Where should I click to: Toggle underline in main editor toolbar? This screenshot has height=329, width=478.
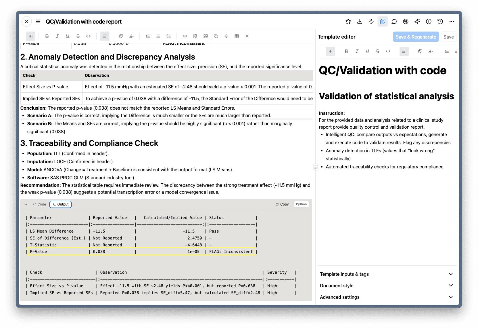pyautogui.click(x=68, y=36)
